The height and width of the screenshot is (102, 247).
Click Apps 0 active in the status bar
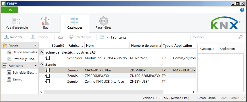pyautogui.click(x=230, y=98)
